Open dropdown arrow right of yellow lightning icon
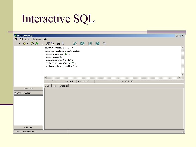Image resolution: width=196 pixels, height=147 pixels. (x=27, y=44)
